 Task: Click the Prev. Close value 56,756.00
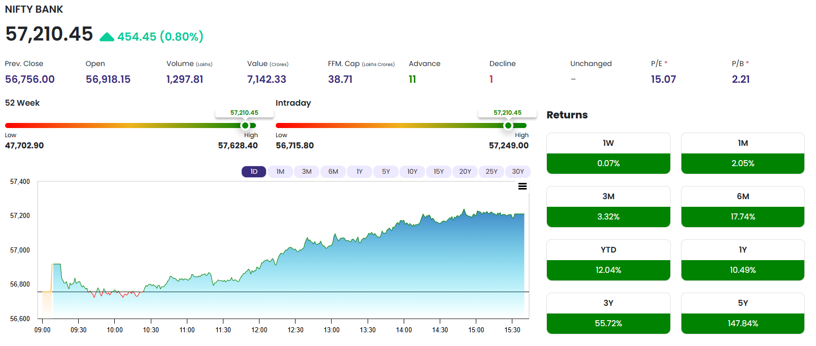30,79
